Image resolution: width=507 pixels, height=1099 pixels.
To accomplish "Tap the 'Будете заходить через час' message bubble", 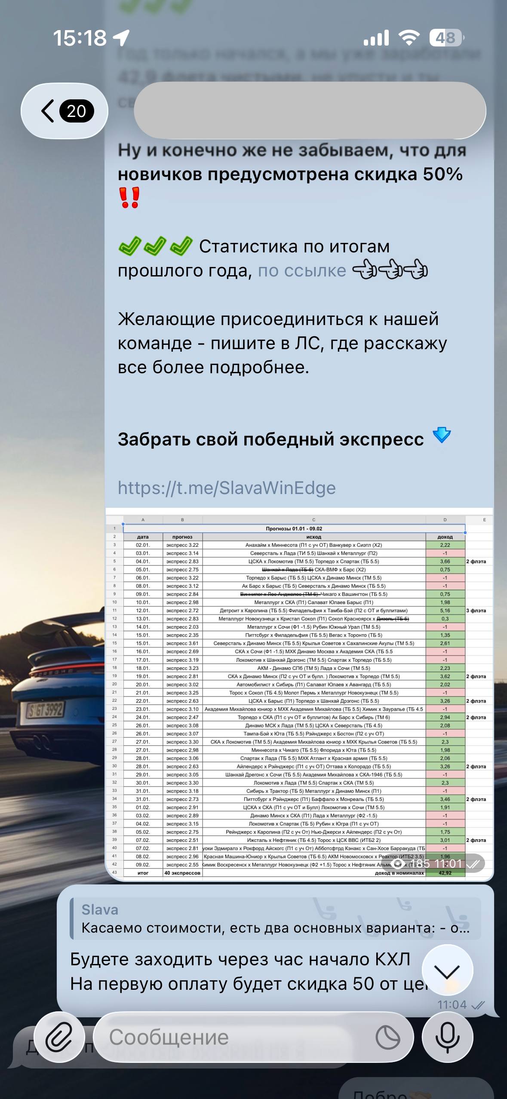I will coord(241,972).
